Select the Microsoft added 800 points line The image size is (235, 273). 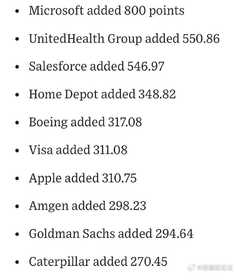(107, 11)
